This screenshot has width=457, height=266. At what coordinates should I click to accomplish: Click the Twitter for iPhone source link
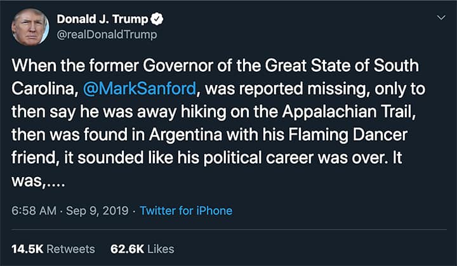click(185, 210)
